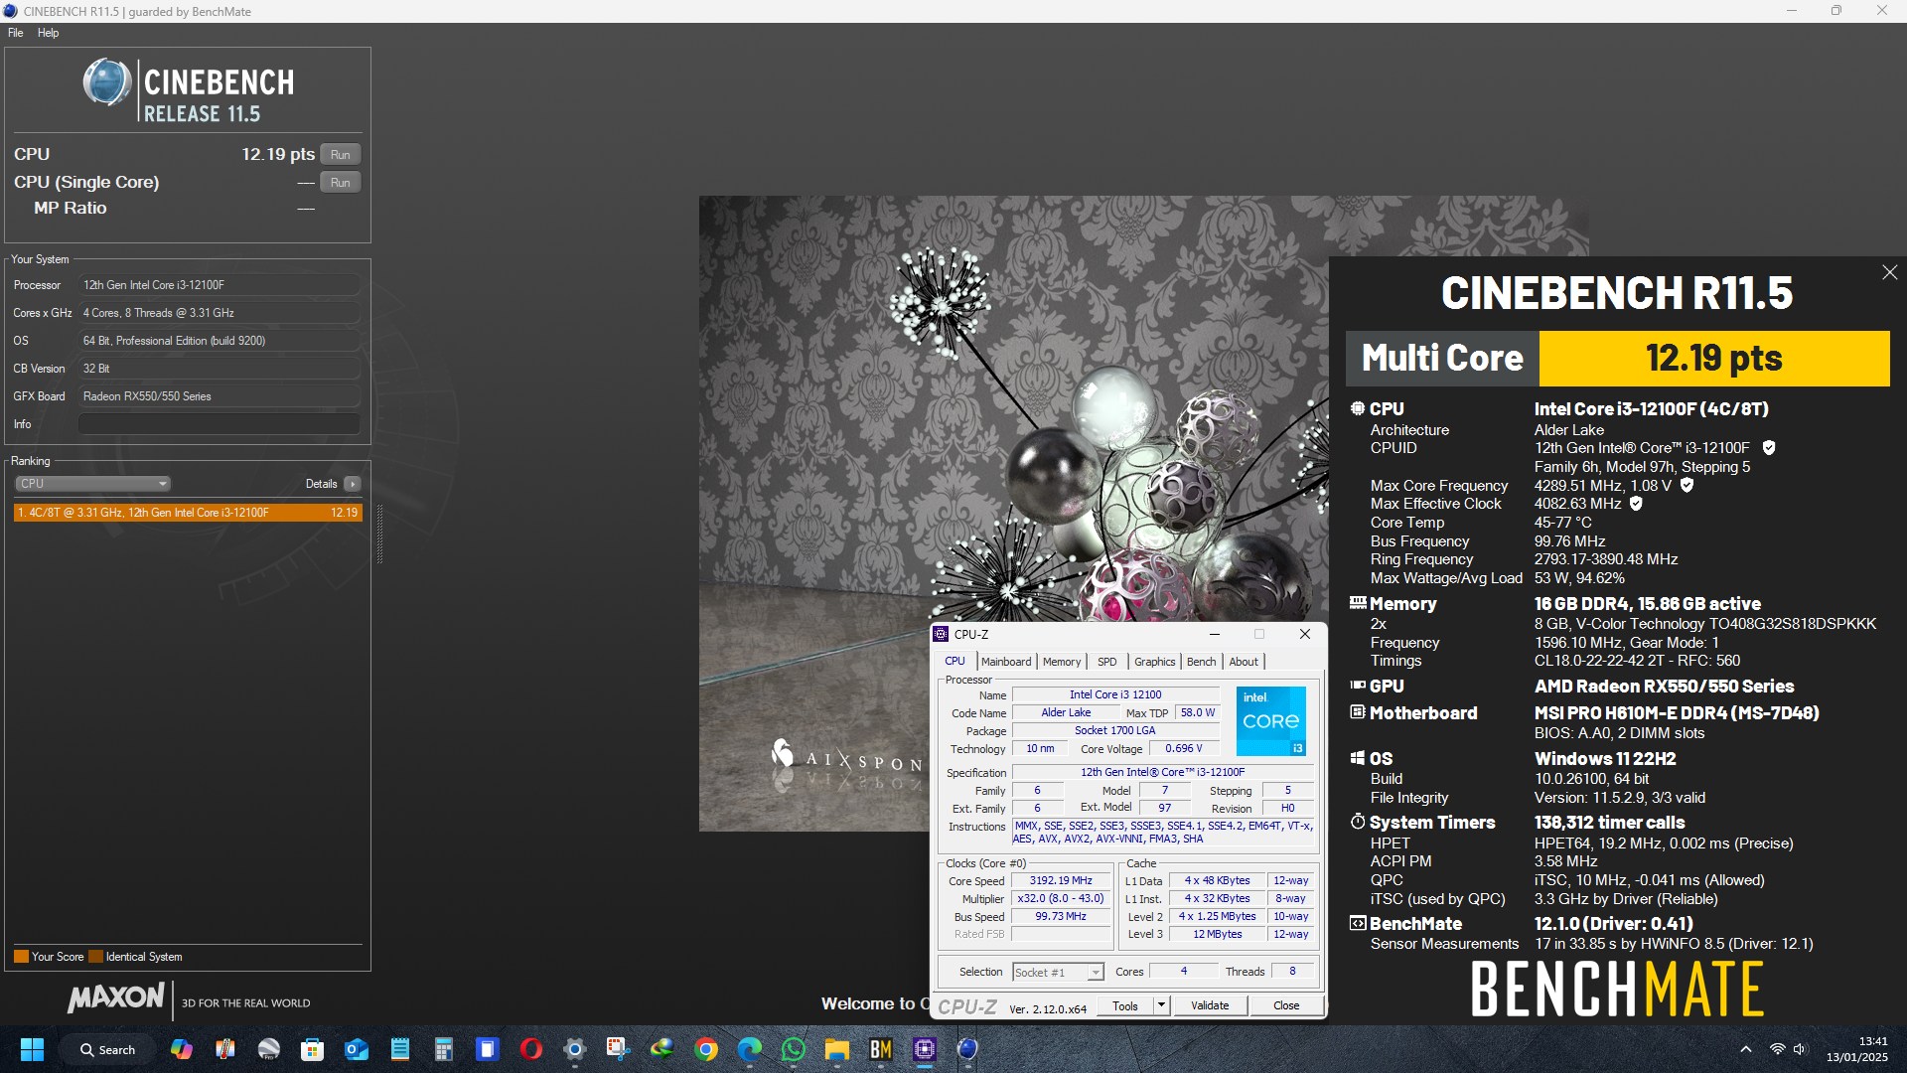This screenshot has width=1907, height=1073.
Task: Open Opera browser from taskbar
Action: (531, 1049)
